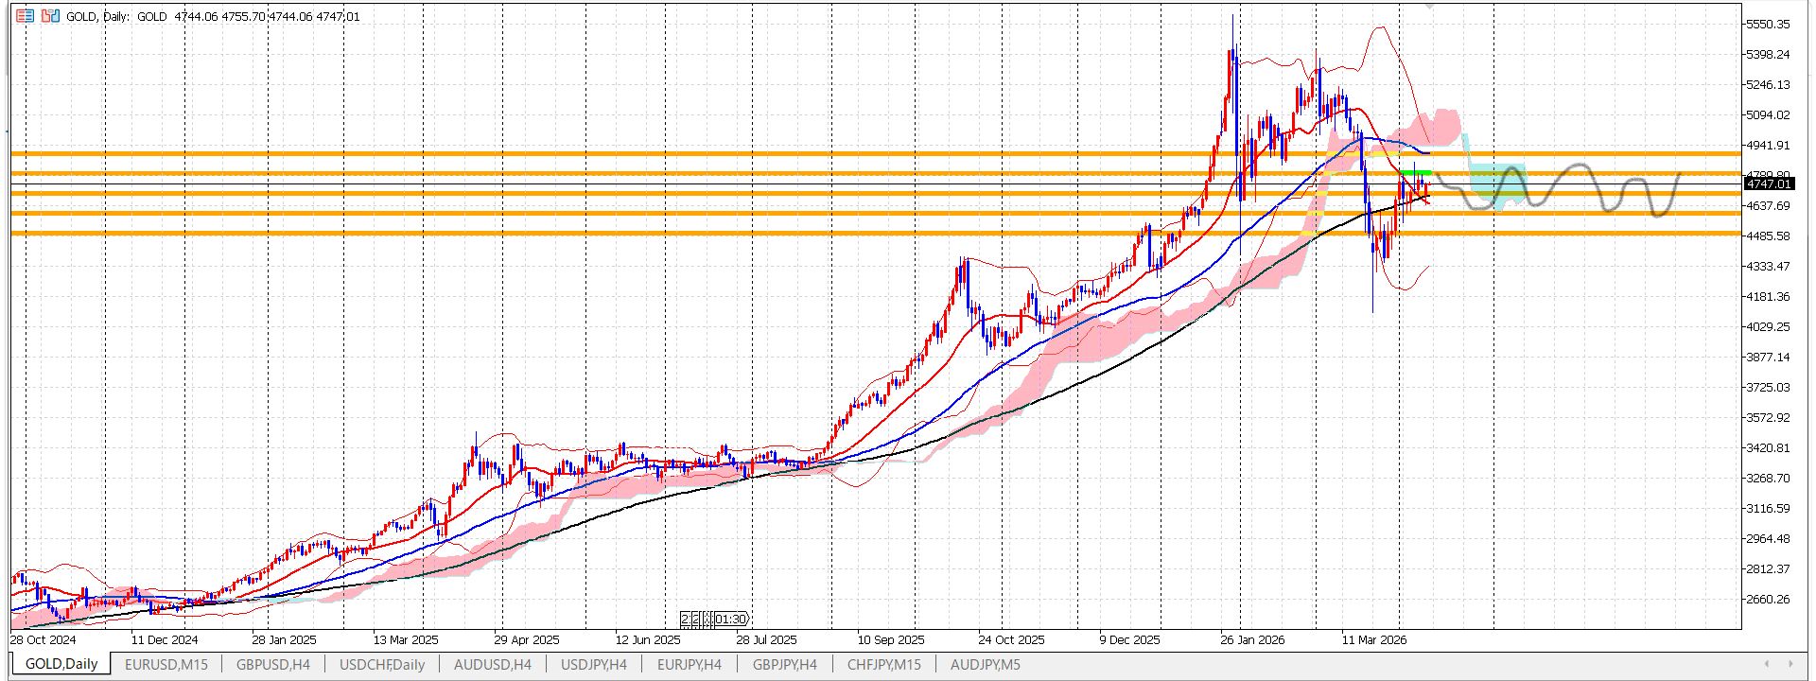Click the one-click trading panel icon

(25, 16)
